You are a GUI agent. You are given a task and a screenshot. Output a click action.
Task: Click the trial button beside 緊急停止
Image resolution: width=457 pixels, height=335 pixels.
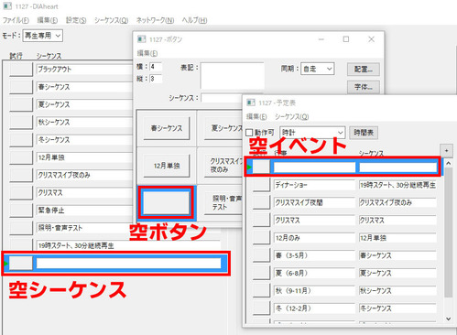(21, 211)
